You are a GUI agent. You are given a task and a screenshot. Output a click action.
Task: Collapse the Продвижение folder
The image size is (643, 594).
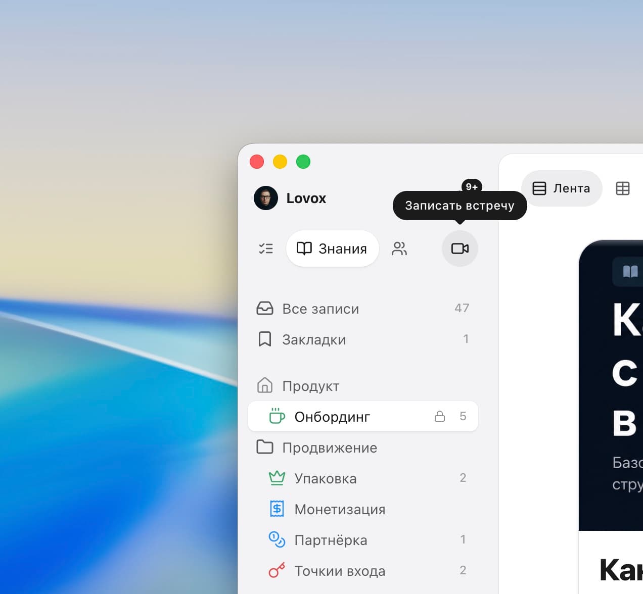(x=363, y=448)
